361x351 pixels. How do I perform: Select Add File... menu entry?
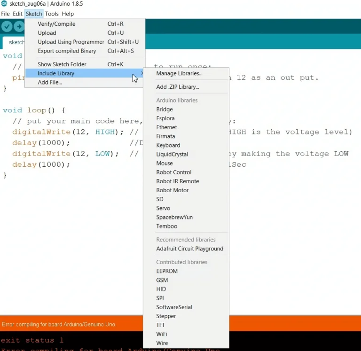point(85,82)
